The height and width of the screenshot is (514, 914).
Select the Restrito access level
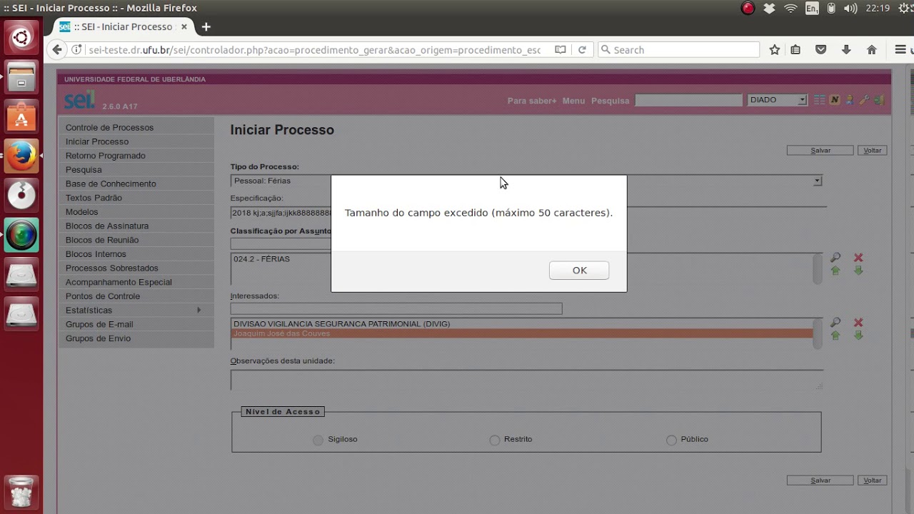click(x=495, y=440)
